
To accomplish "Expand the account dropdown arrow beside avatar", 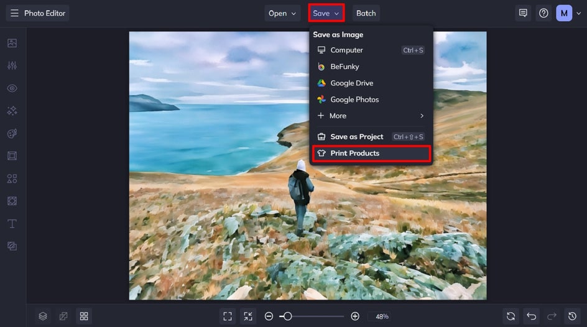I will (579, 13).
